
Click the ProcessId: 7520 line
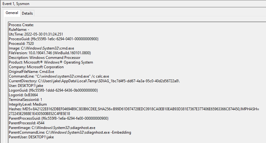(21, 44)
